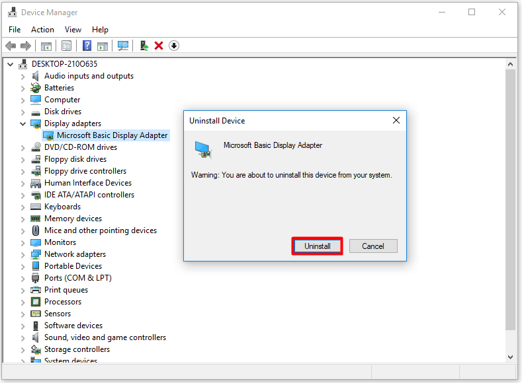This screenshot has height=383, width=522.
Task: Expand Sound, video and game controllers
Action: coord(22,338)
